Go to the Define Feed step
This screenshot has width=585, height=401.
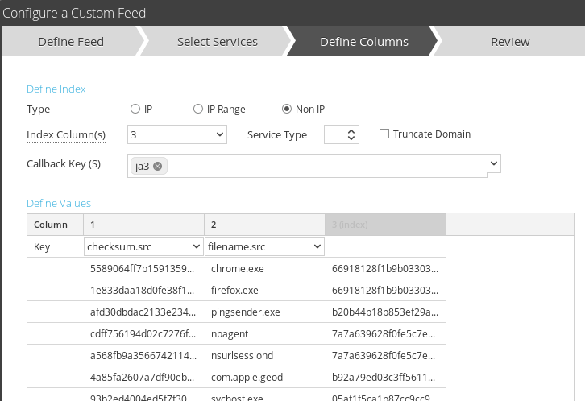pos(71,42)
